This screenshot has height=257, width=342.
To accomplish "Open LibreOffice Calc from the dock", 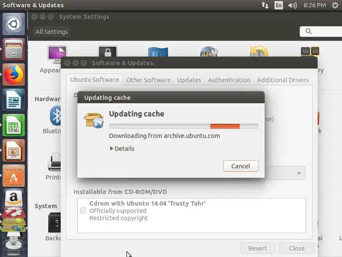I will point(14,125).
